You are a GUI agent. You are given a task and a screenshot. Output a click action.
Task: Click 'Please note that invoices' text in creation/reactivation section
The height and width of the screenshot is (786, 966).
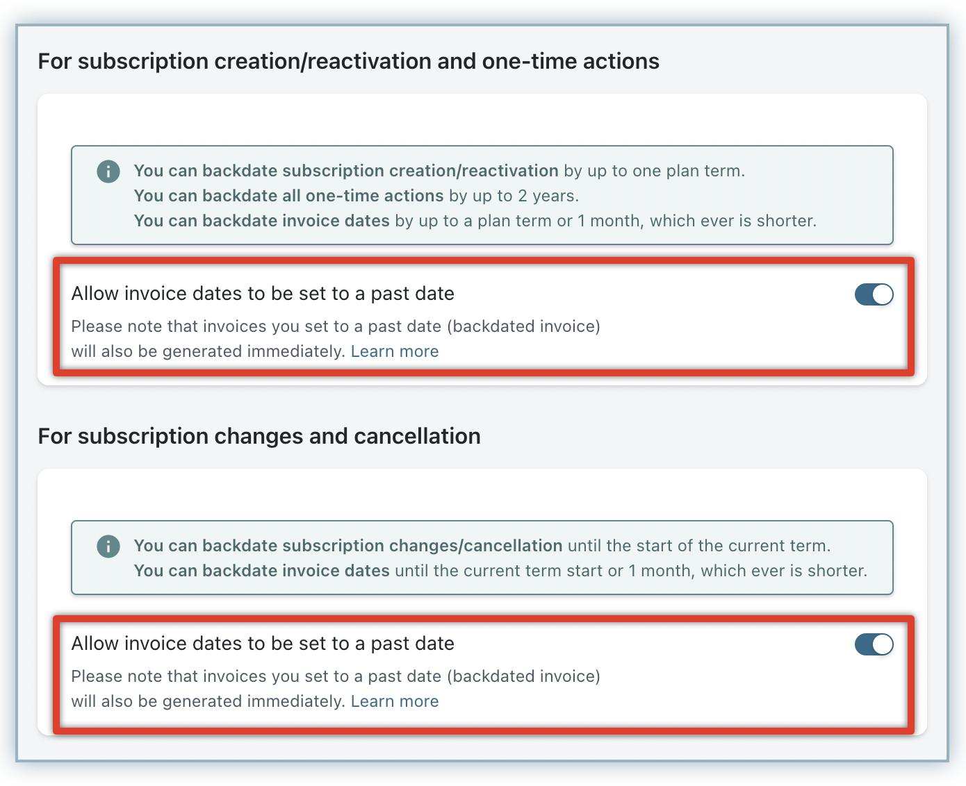(335, 326)
